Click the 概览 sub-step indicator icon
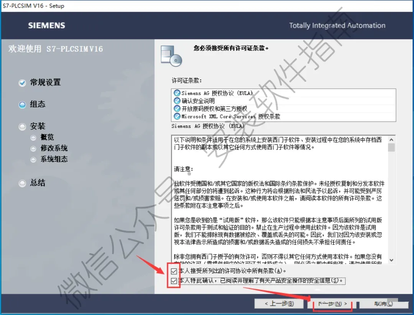The height and width of the screenshot is (315, 414). pos(33,138)
